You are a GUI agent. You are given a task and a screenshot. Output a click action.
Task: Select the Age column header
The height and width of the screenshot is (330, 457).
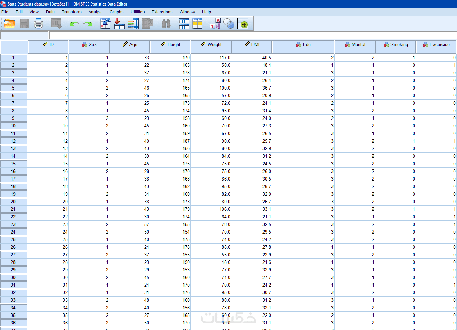[x=130, y=47]
